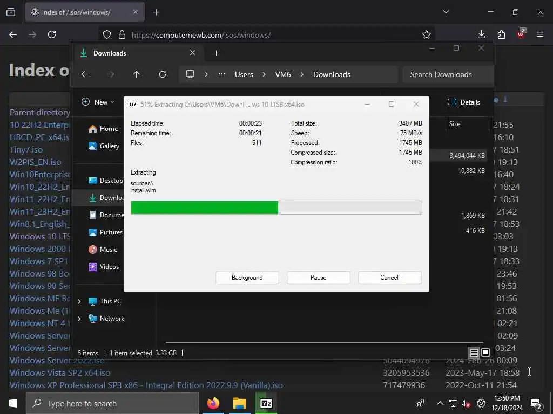Click the 3,494,044 KB file size cell
The image size is (553, 414).
coord(467,156)
